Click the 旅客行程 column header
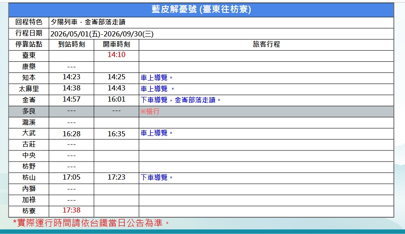The width and height of the screenshot is (405, 234). tap(266, 44)
